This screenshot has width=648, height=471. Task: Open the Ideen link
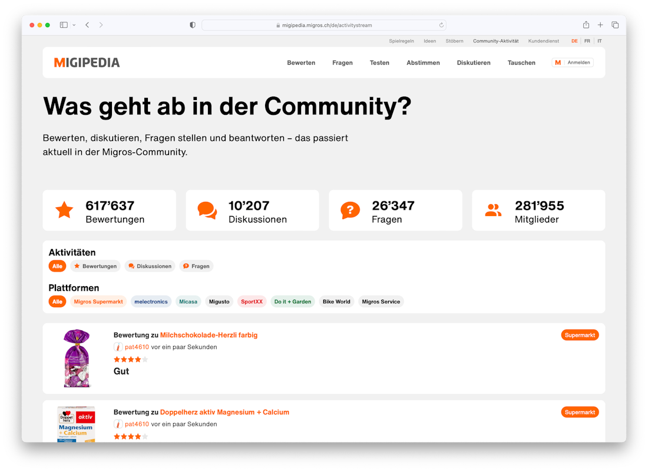pyautogui.click(x=430, y=41)
